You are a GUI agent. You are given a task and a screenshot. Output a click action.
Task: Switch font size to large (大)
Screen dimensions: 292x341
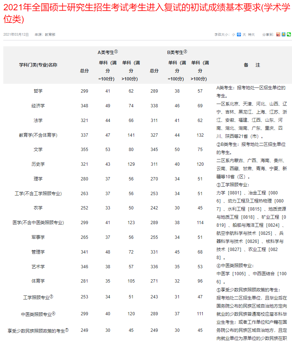coord(244,35)
